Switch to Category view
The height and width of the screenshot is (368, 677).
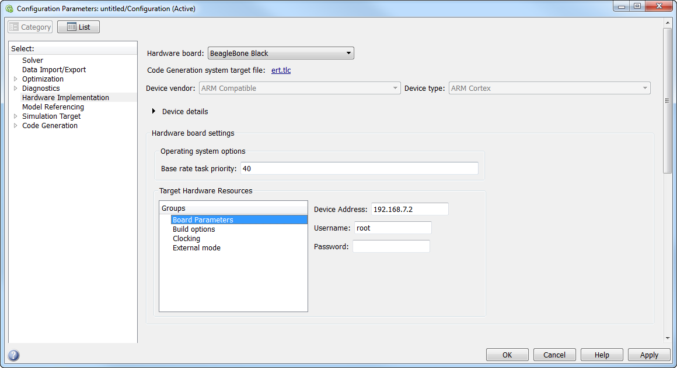[30, 27]
